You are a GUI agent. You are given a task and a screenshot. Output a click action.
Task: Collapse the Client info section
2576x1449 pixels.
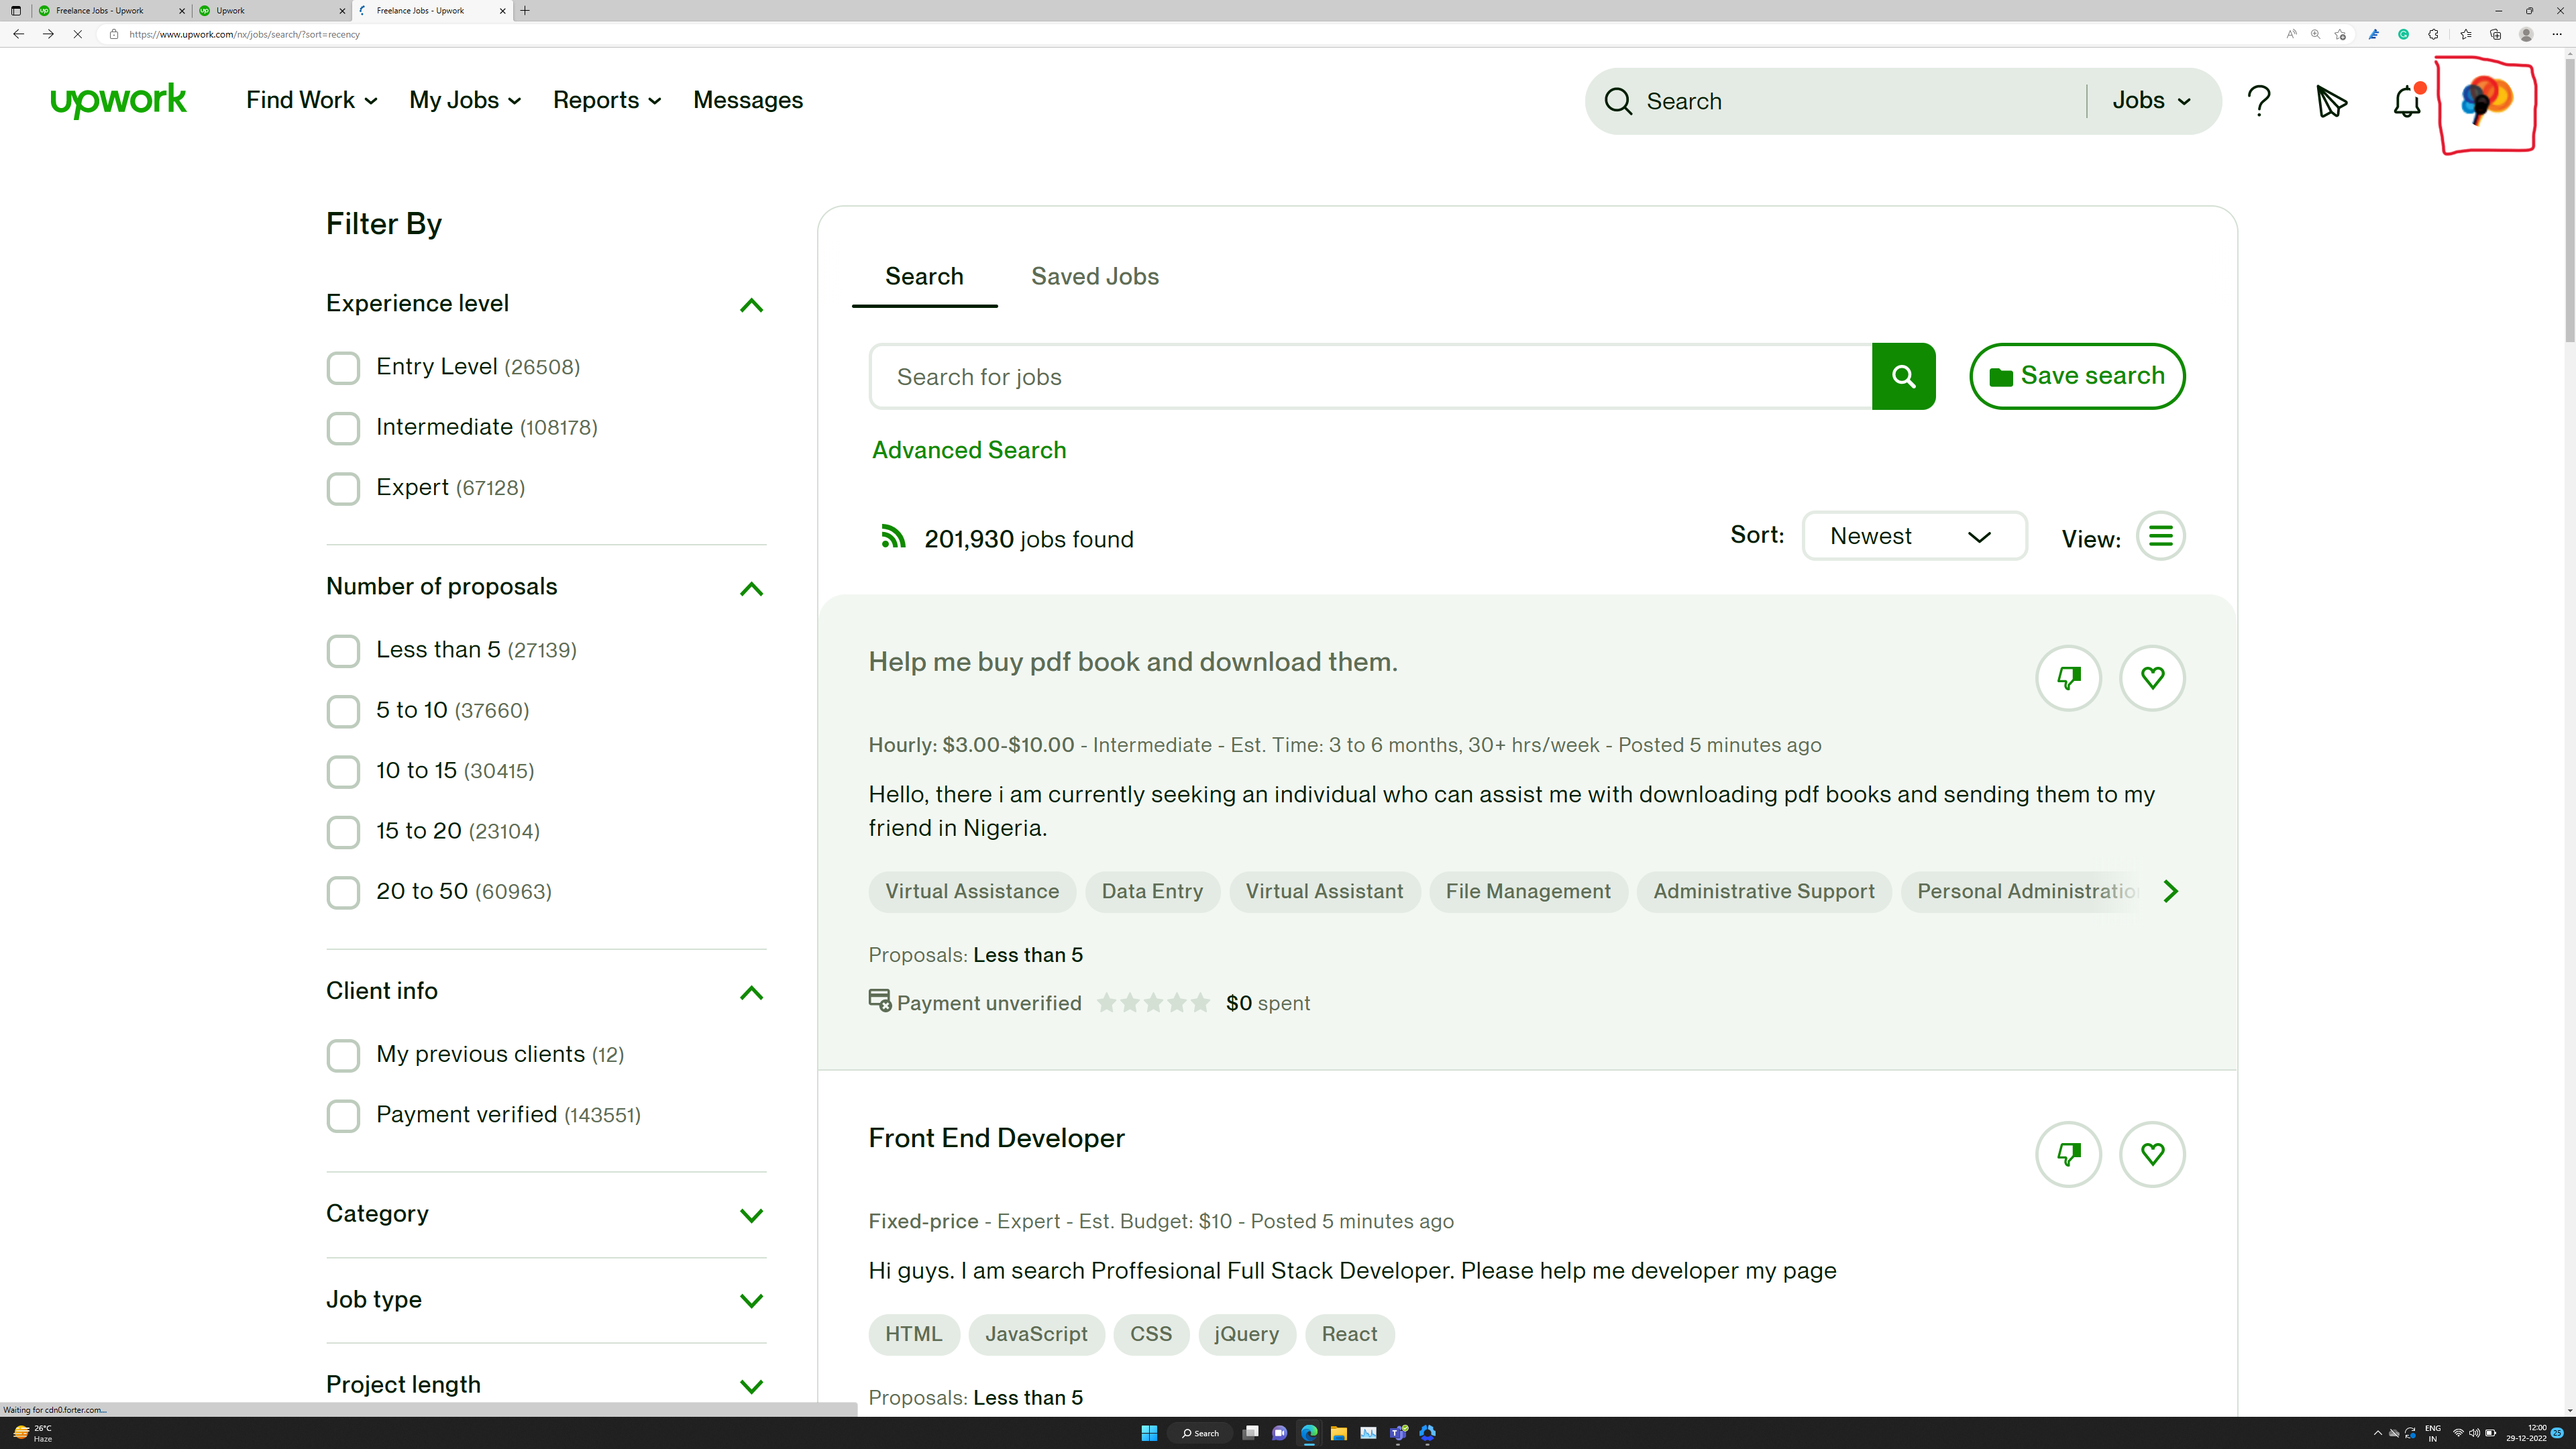click(x=751, y=992)
